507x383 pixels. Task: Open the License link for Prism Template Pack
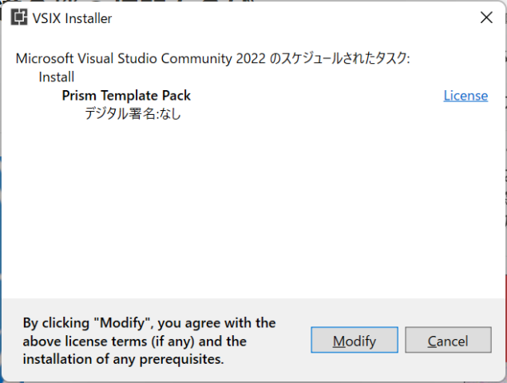[465, 96]
